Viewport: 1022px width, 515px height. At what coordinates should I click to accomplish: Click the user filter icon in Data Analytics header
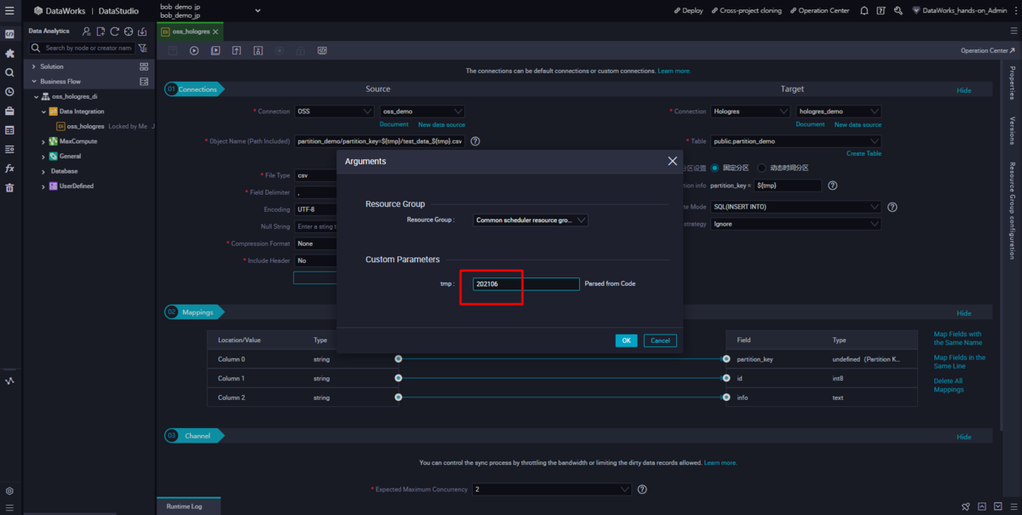click(x=86, y=31)
